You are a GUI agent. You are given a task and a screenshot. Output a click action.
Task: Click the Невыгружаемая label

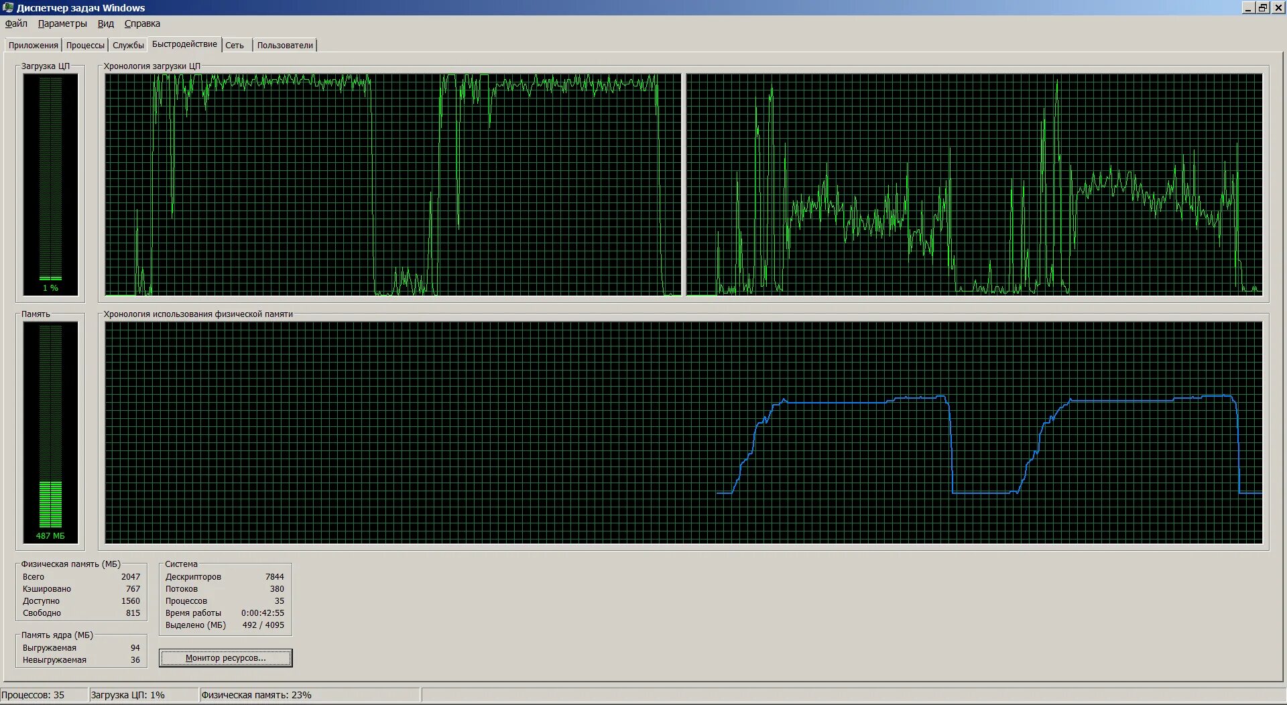pos(54,660)
